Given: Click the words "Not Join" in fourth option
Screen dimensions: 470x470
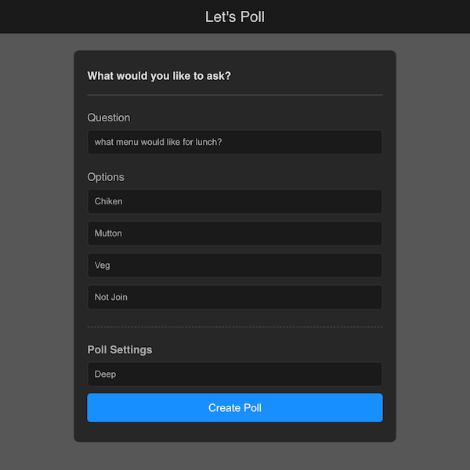Looking at the screenshot, I should point(111,298).
